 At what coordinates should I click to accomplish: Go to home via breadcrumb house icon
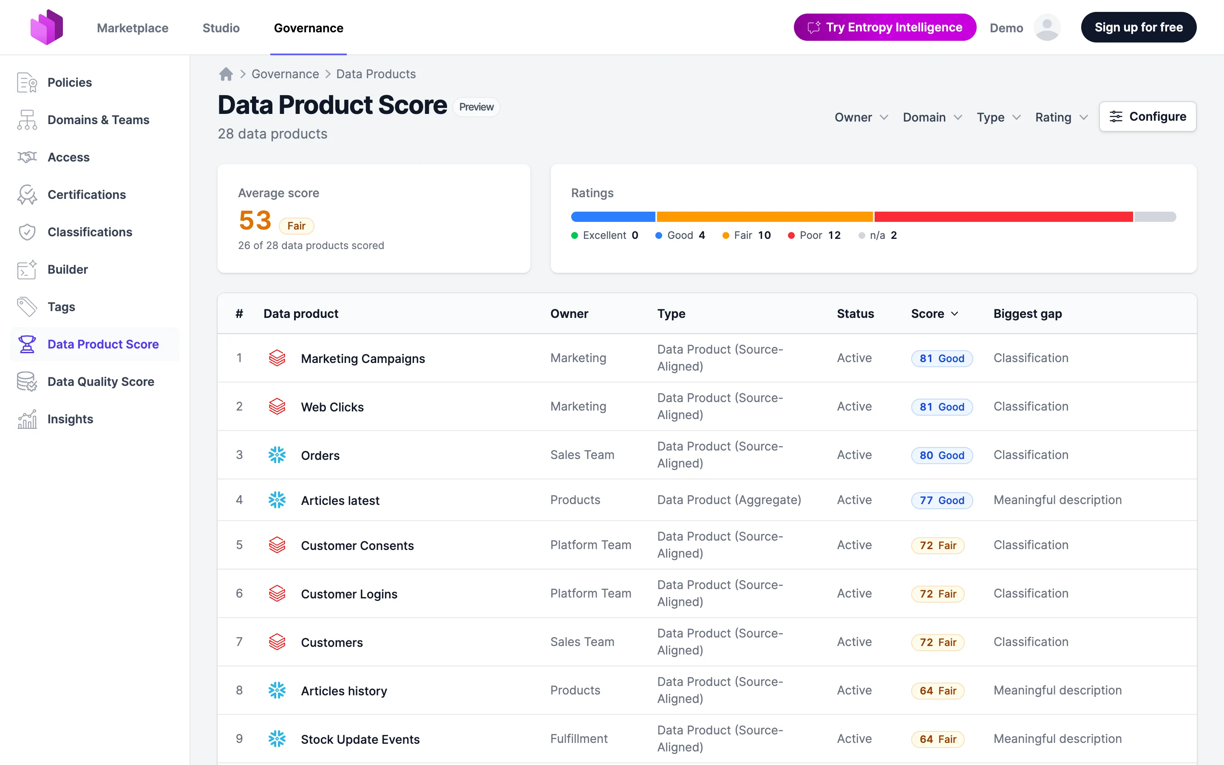(x=226, y=74)
